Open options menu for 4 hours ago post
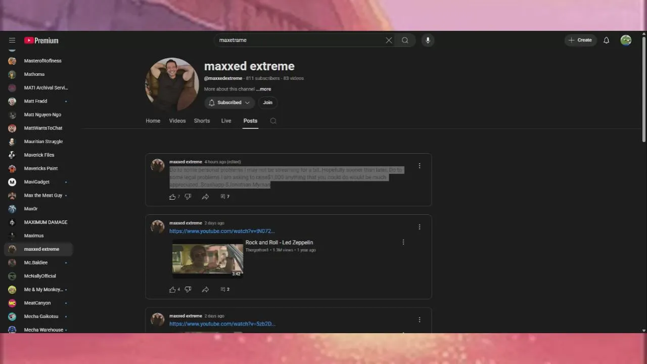647x364 pixels. (419, 166)
